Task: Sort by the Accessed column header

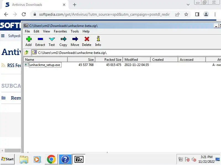Action: (x=192, y=59)
